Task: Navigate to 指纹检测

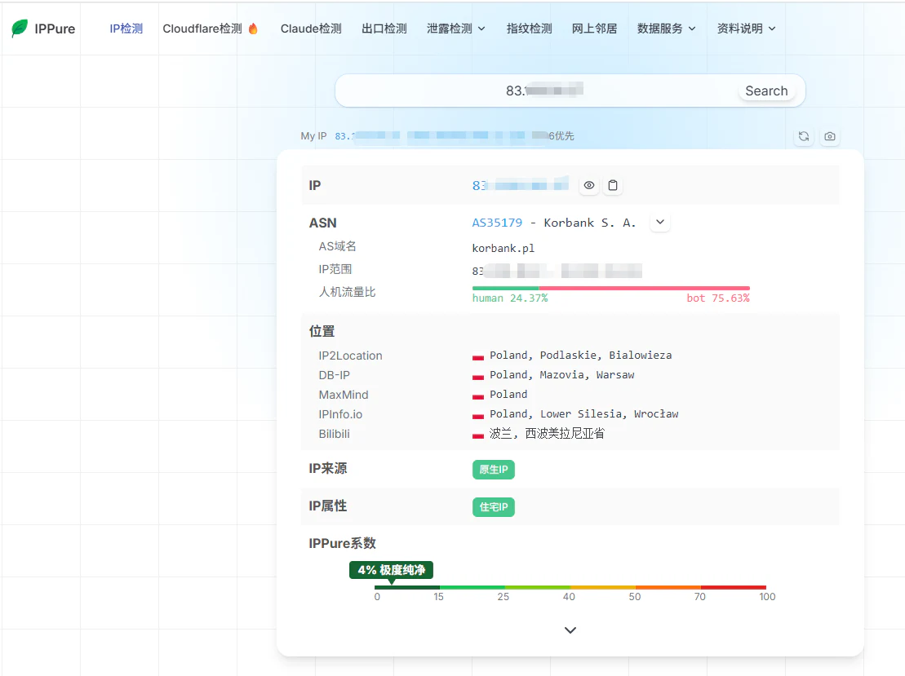Action: [x=530, y=29]
